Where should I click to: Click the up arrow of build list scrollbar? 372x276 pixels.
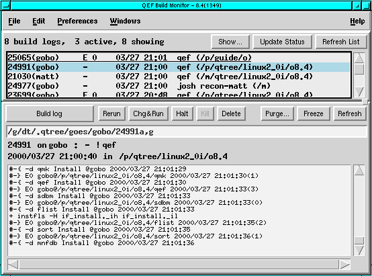[359, 58]
